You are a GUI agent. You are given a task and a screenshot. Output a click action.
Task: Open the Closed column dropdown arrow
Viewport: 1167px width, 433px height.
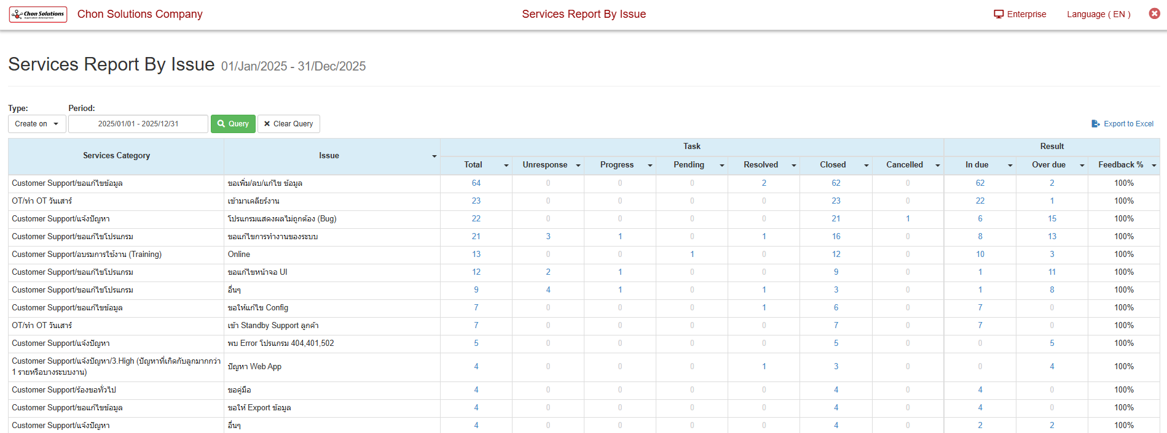click(x=866, y=166)
